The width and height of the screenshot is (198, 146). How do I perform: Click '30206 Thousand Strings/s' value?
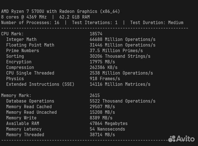120,56
